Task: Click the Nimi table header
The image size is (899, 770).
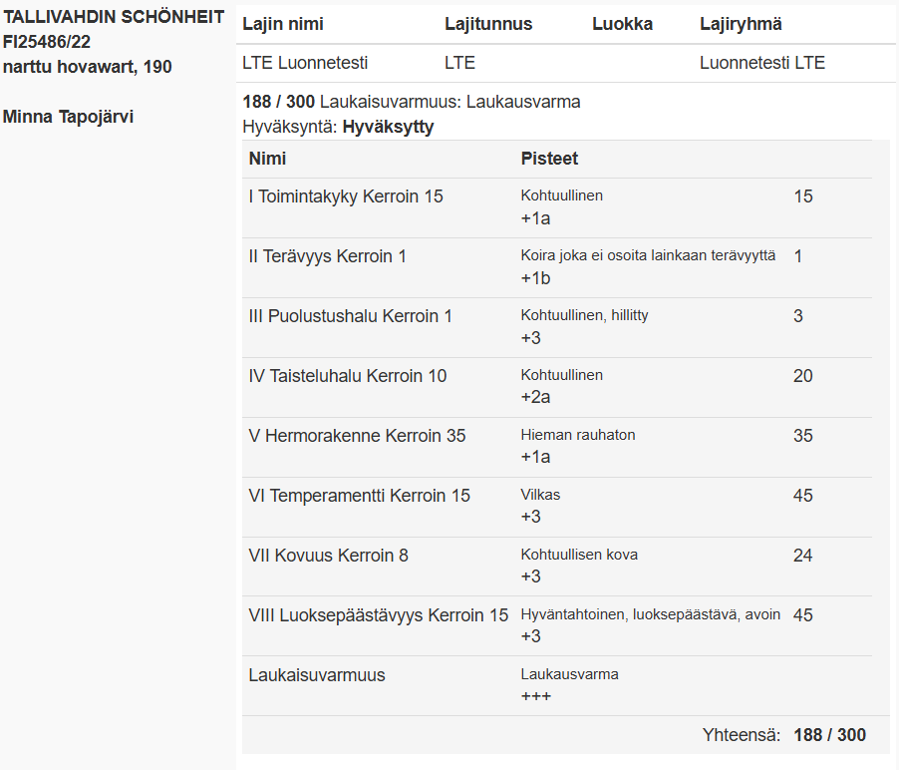Action: tap(267, 159)
